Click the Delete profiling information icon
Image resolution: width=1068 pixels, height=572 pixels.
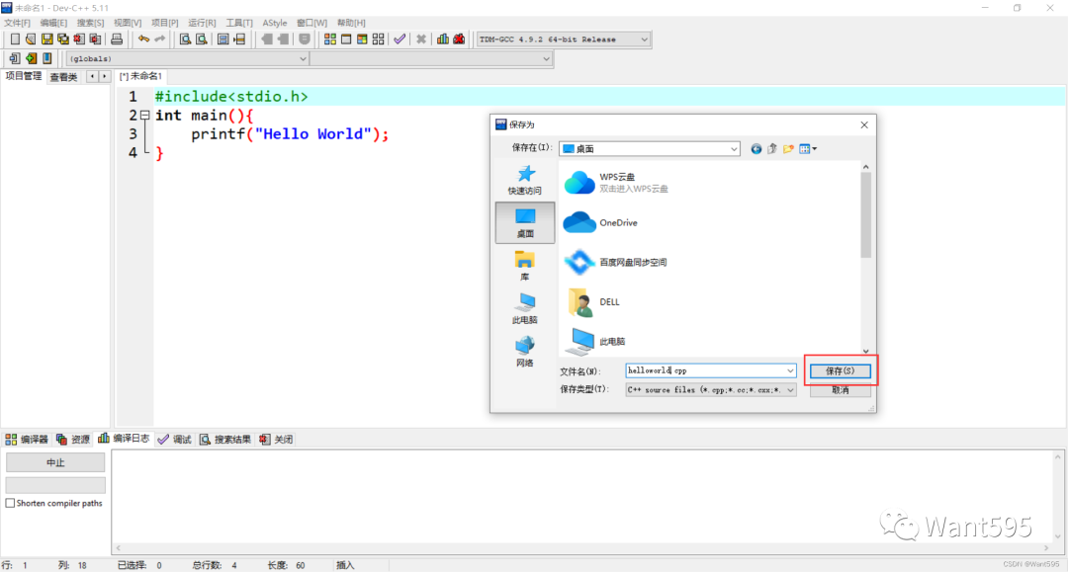459,40
